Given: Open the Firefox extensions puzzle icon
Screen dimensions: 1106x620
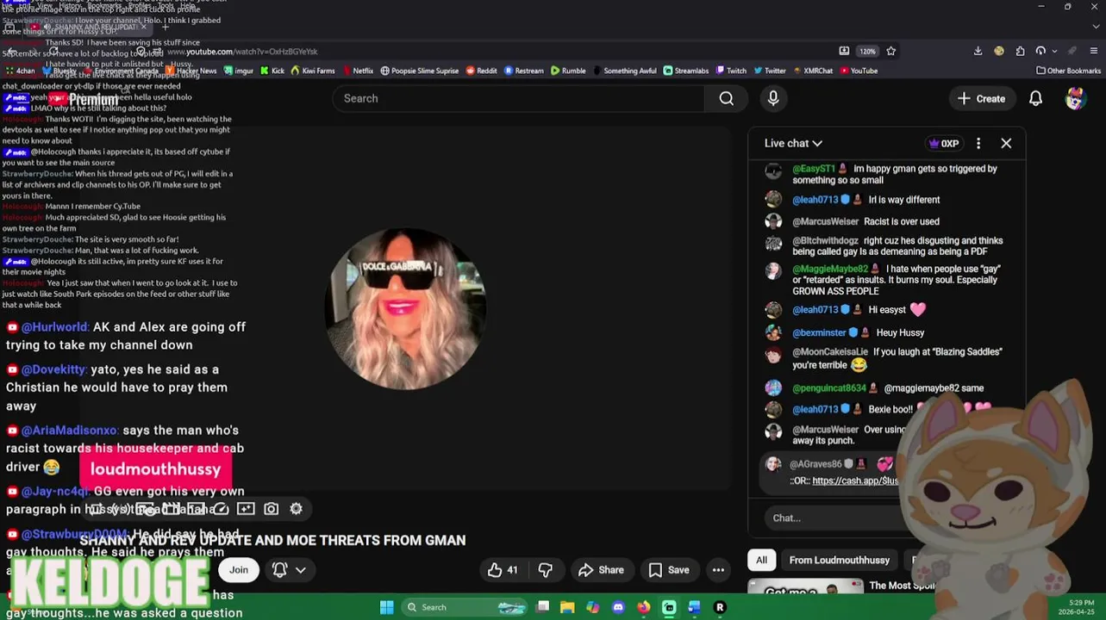Looking at the screenshot, I should [1020, 51].
